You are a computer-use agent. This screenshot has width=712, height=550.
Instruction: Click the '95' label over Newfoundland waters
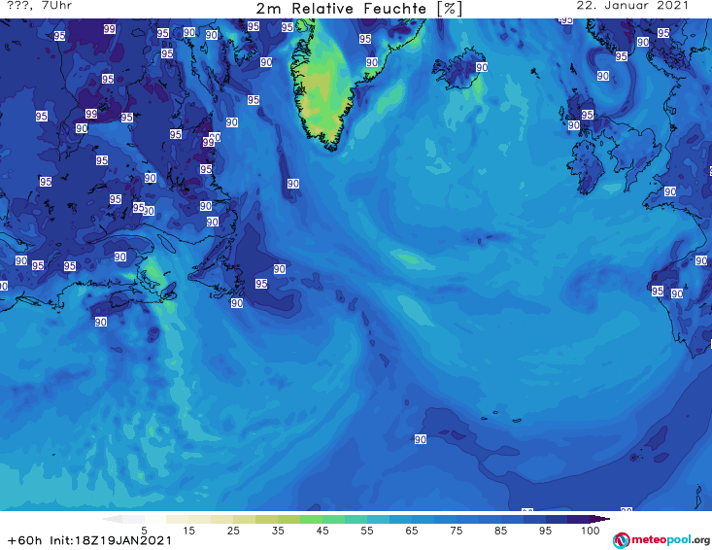[261, 284]
